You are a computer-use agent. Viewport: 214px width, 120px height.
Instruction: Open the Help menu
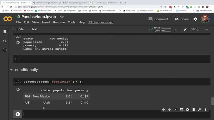tap(82, 22)
